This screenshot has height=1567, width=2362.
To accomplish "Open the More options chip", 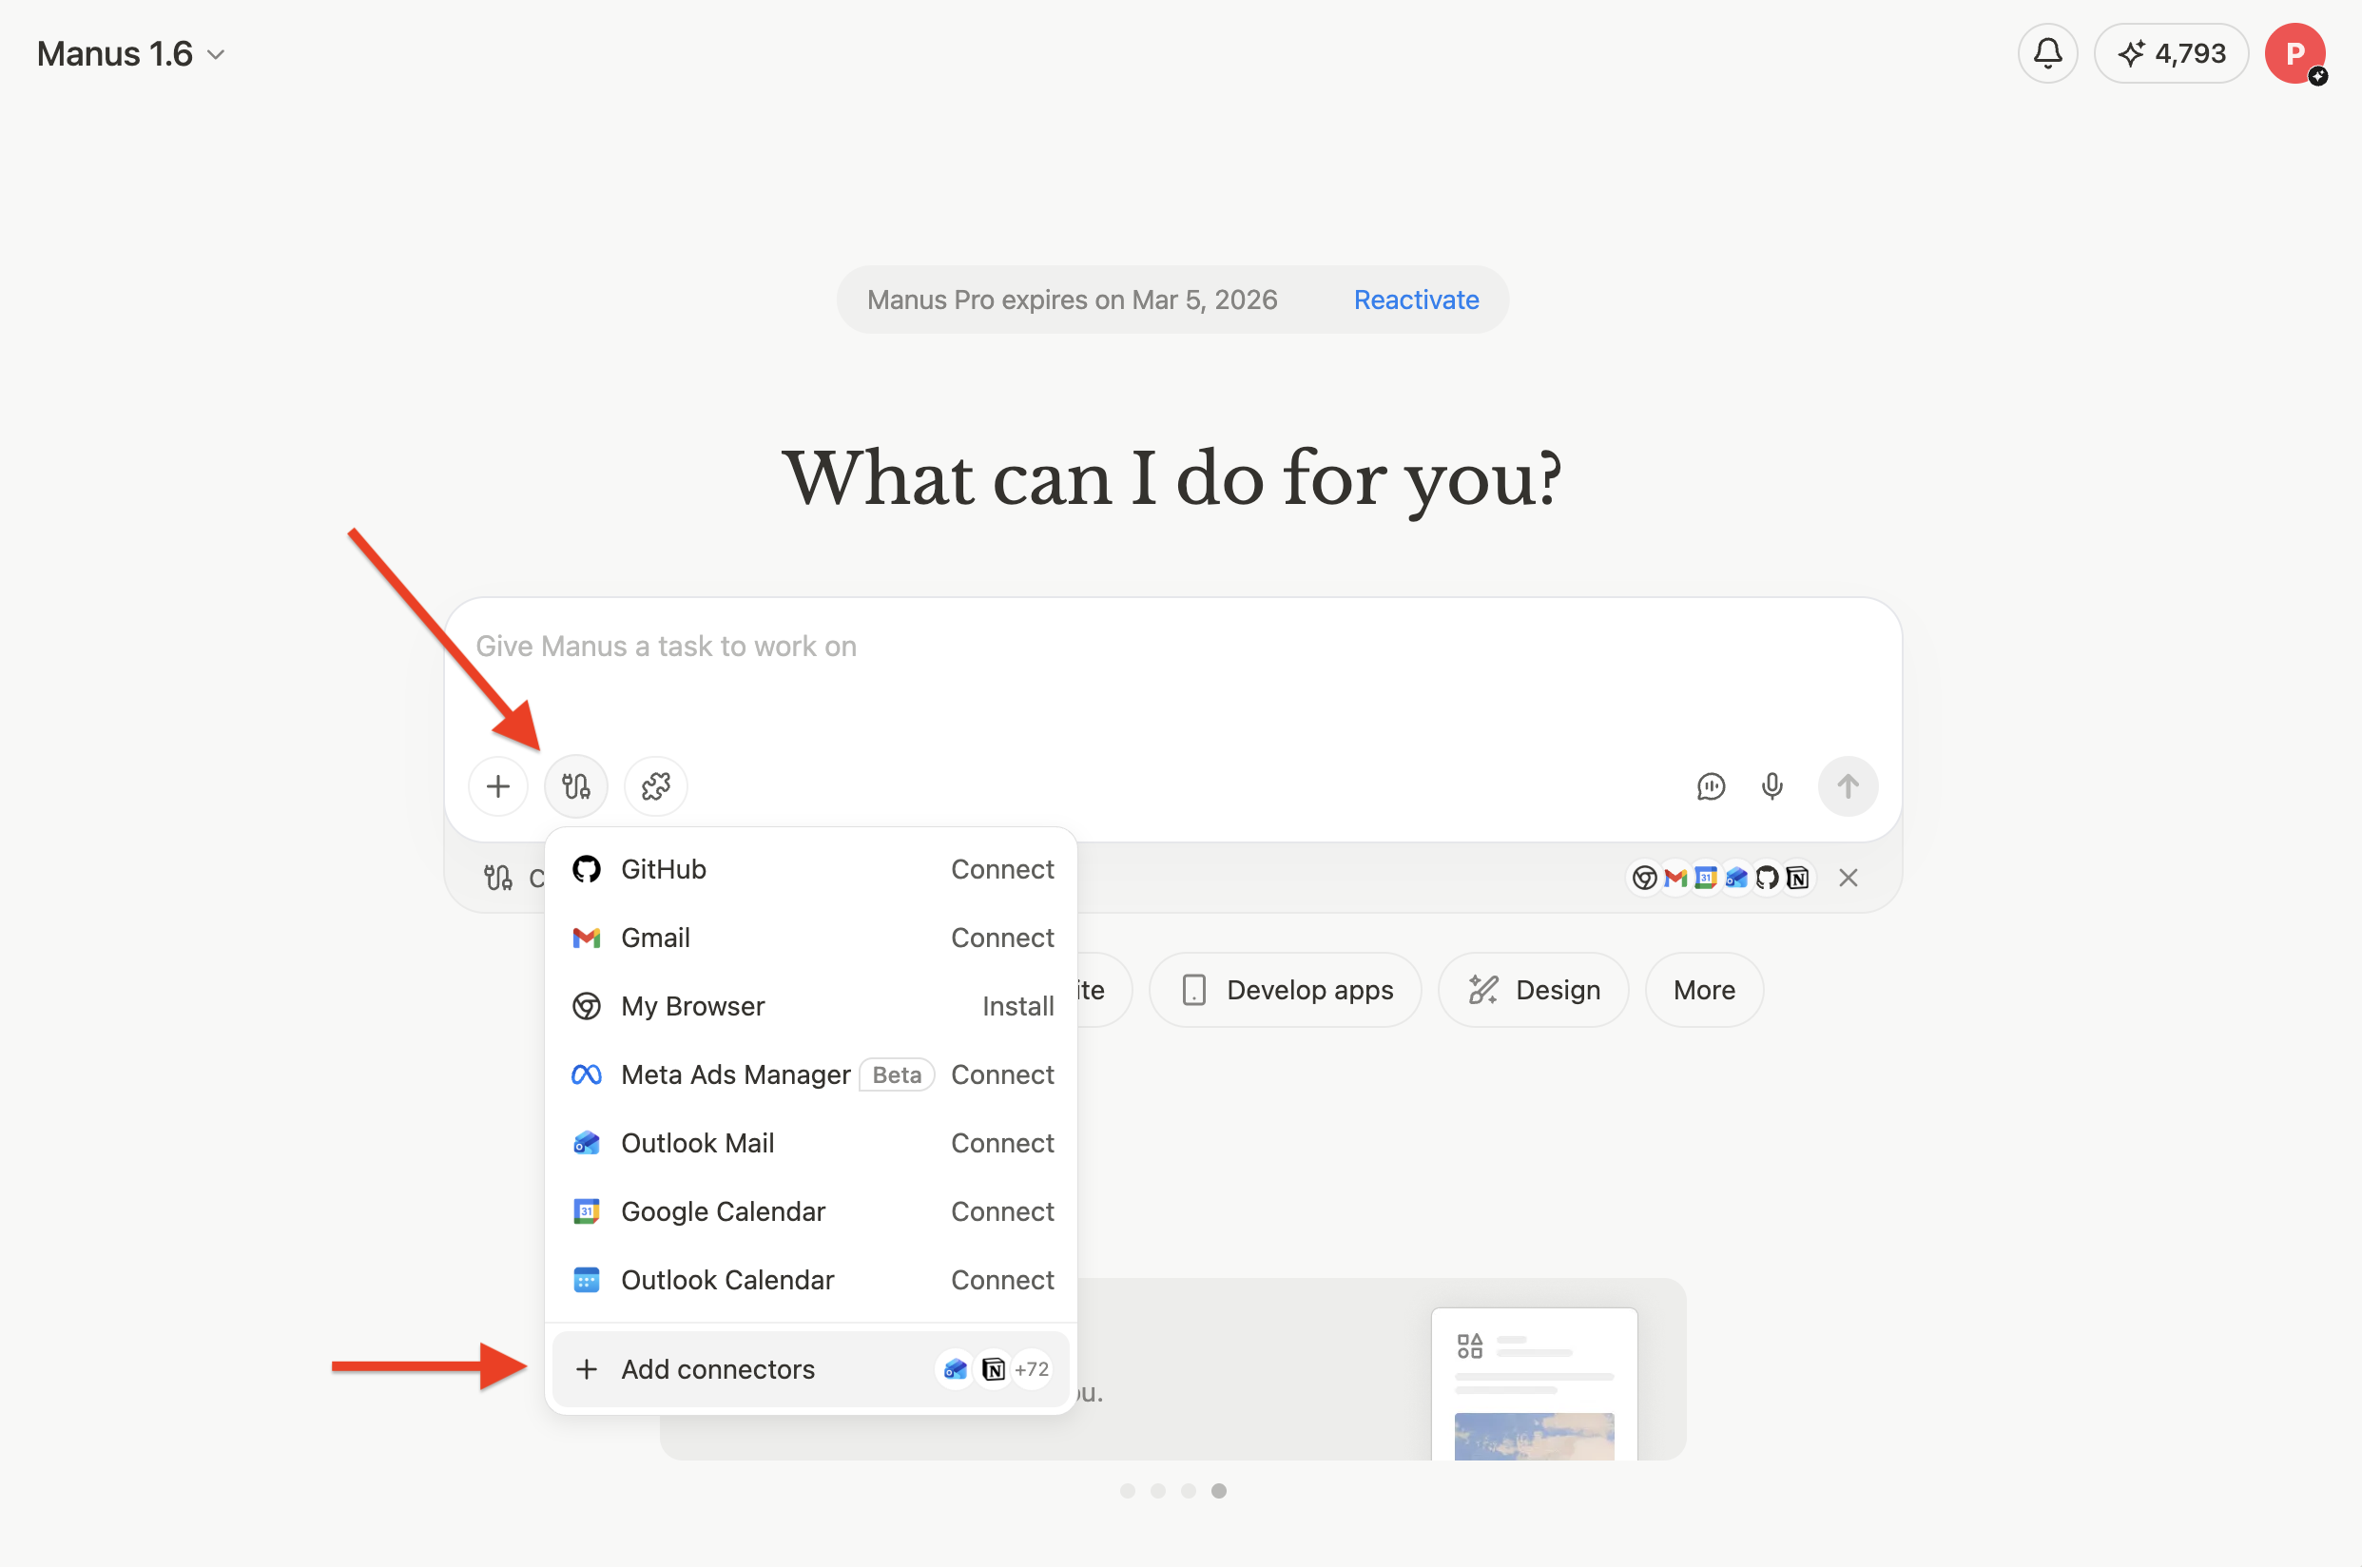I will (1704, 991).
